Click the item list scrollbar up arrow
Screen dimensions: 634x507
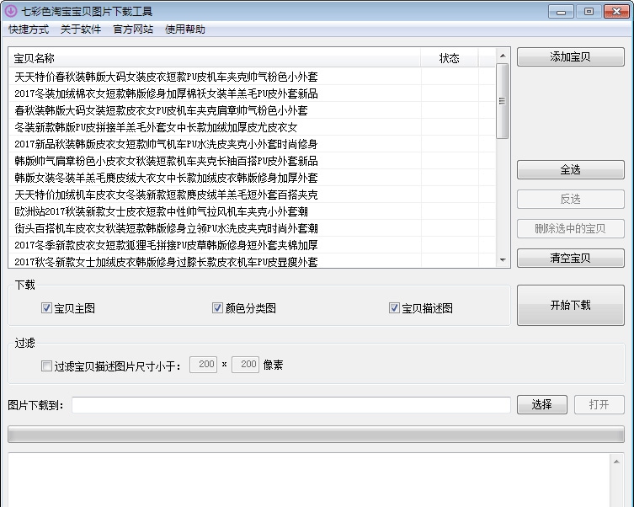pos(503,56)
